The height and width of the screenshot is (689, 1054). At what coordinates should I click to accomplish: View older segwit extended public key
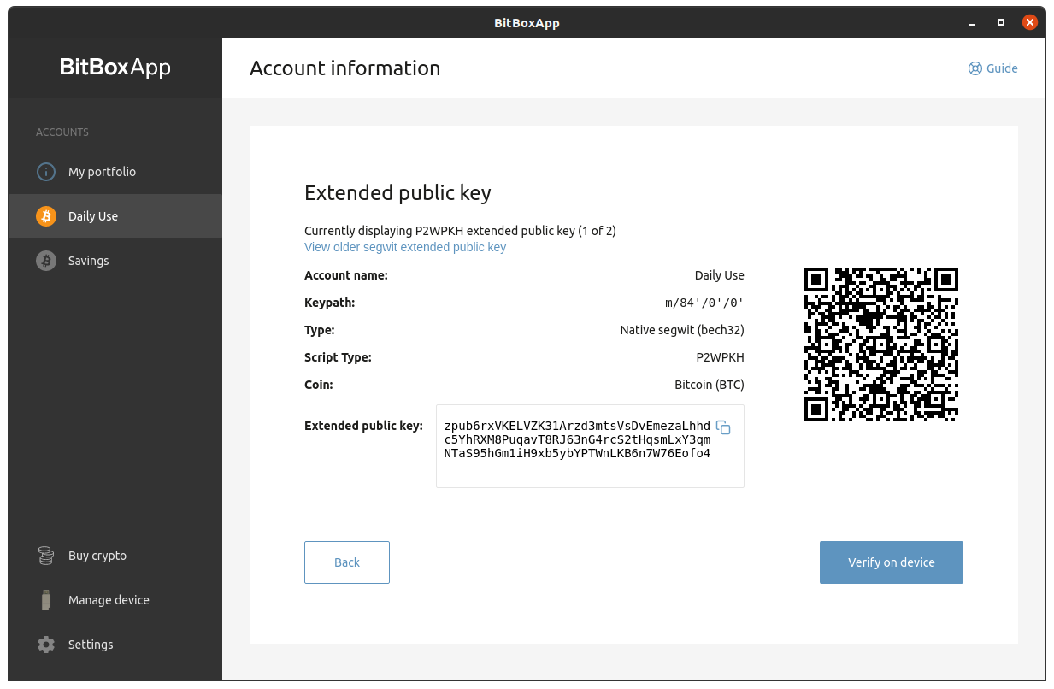[x=405, y=247]
